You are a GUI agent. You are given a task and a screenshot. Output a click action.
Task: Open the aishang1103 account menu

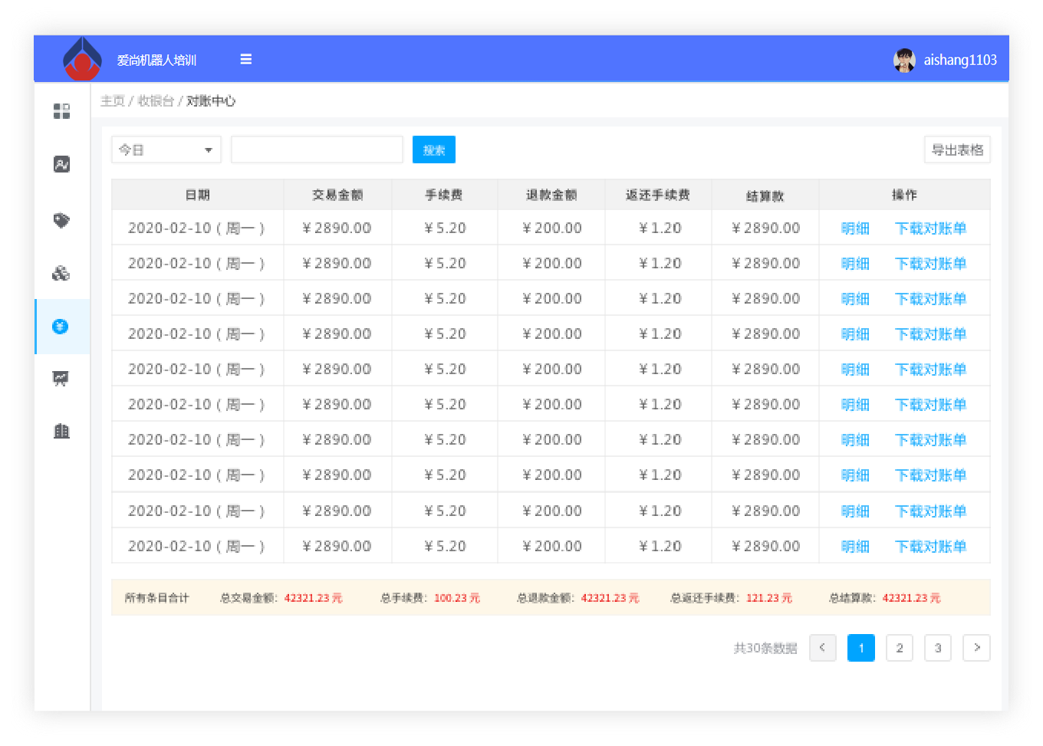point(960,60)
